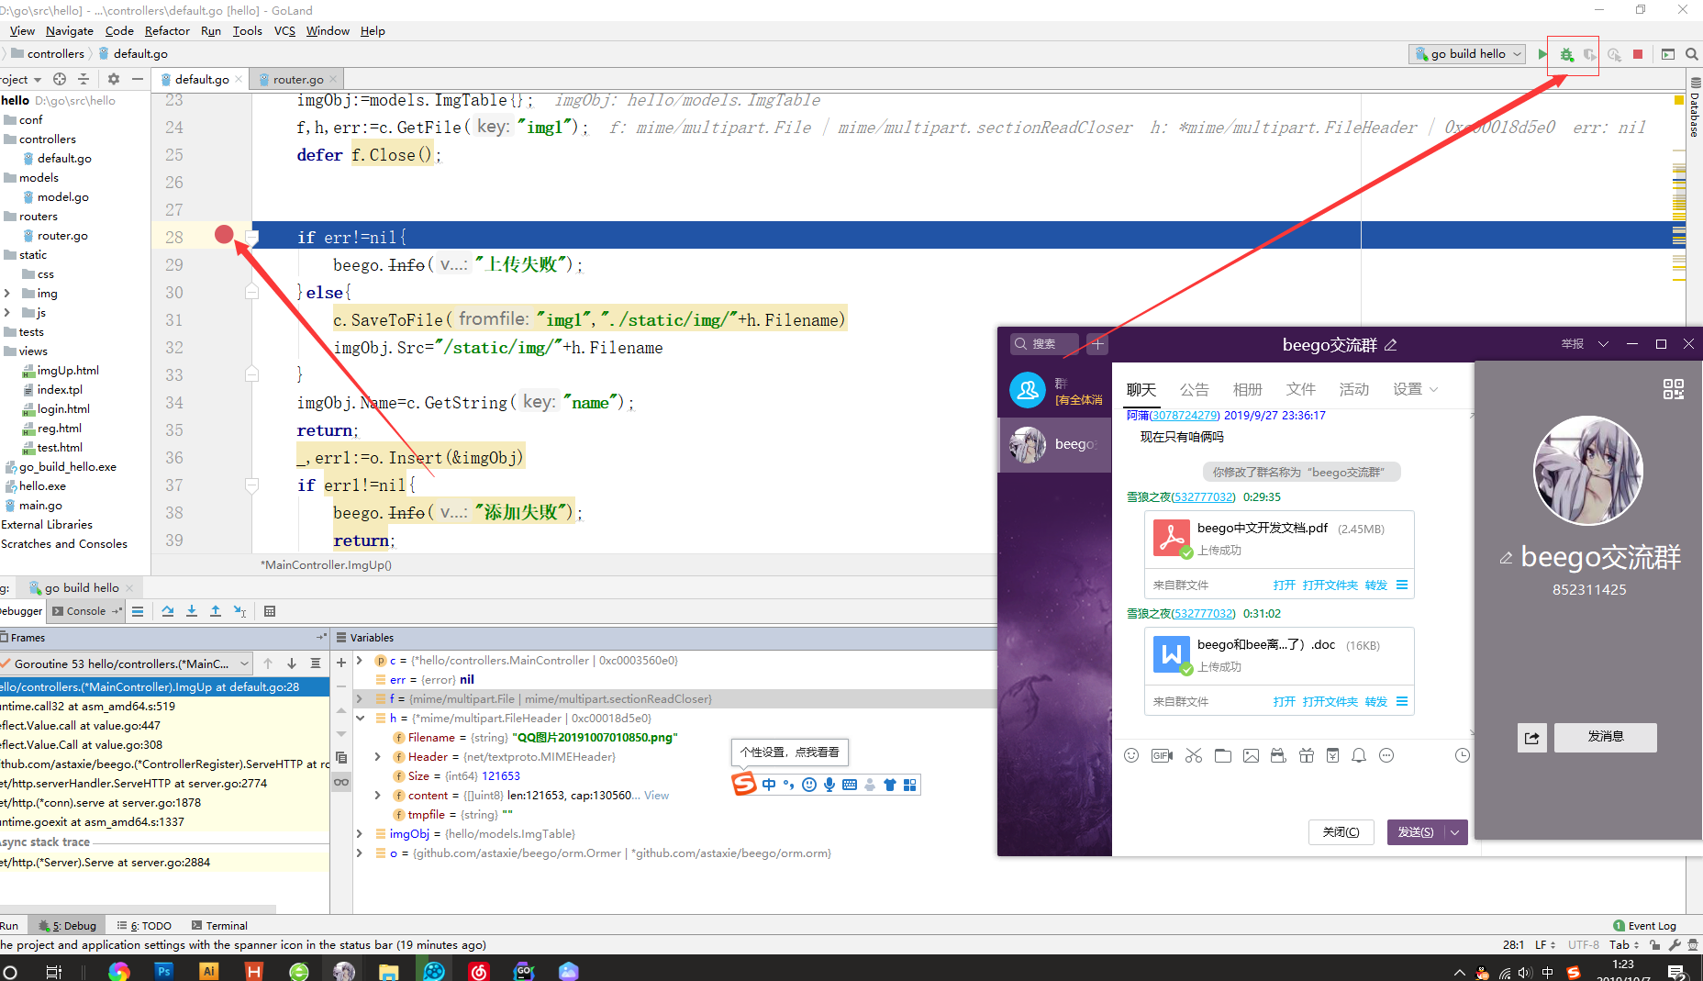The height and width of the screenshot is (981, 1703).
Task: Collapse variable h in Variables panel
Action: point(360,718)
